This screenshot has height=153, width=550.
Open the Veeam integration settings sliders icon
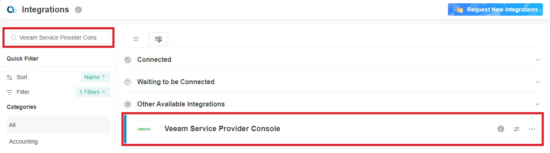pos(517,129)
